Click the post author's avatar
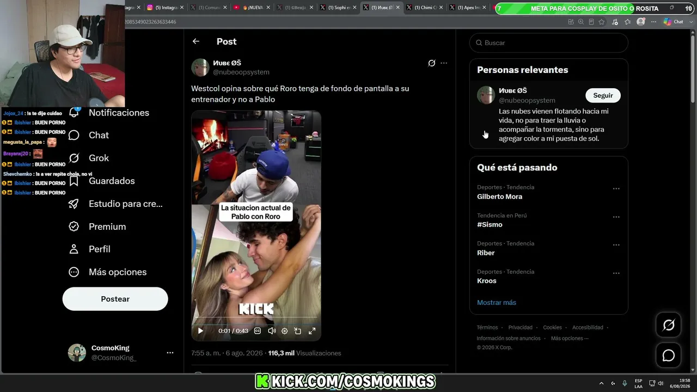The width and height of the screenshot is (697, 392). tap(200, 68)
